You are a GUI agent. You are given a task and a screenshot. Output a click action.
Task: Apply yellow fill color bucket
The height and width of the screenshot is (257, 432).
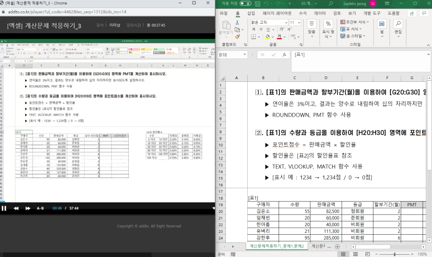[267, 37]
